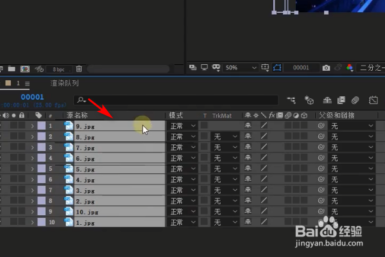385x257 pixels.
Task: Click the fx effects column header icon
Action: point(271,115)
